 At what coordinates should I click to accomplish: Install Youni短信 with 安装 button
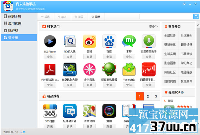pyautogui.click(x=129, y=85)
